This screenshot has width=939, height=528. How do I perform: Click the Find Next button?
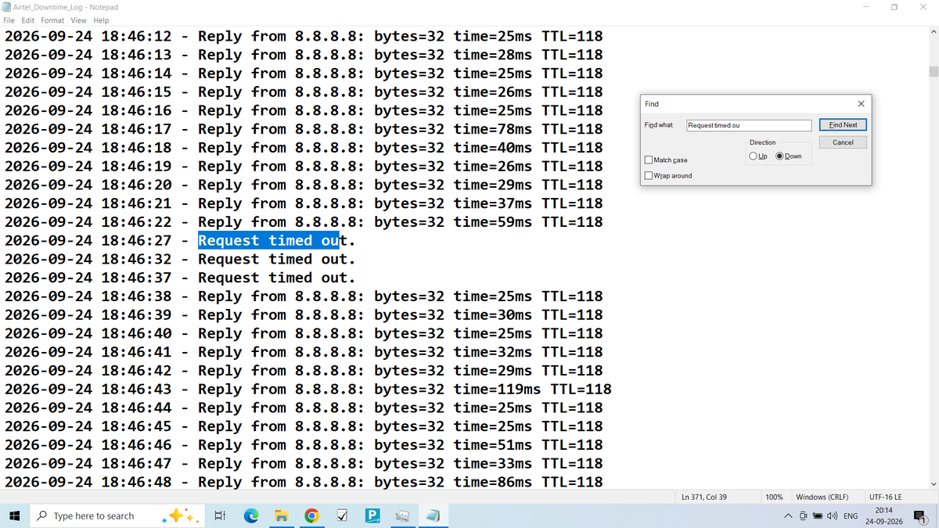(843, 125)
